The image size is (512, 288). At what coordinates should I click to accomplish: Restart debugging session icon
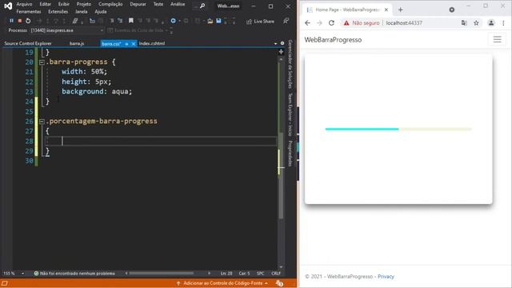coord(28,21)
